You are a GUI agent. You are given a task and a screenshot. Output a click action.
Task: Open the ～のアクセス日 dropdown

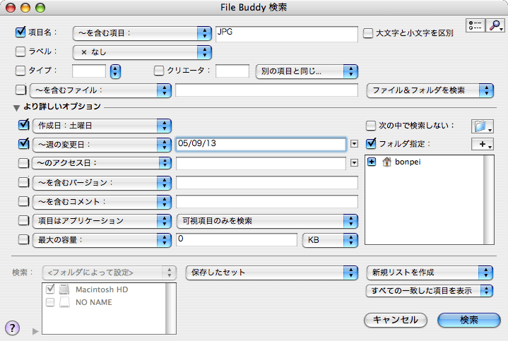tap(102, 163)
